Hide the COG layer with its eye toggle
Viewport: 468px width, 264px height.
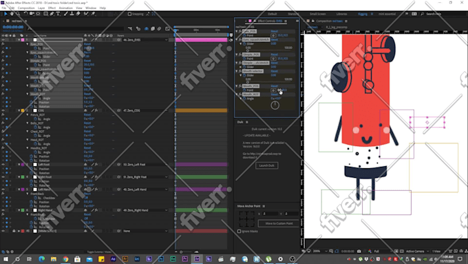[3, 110]
